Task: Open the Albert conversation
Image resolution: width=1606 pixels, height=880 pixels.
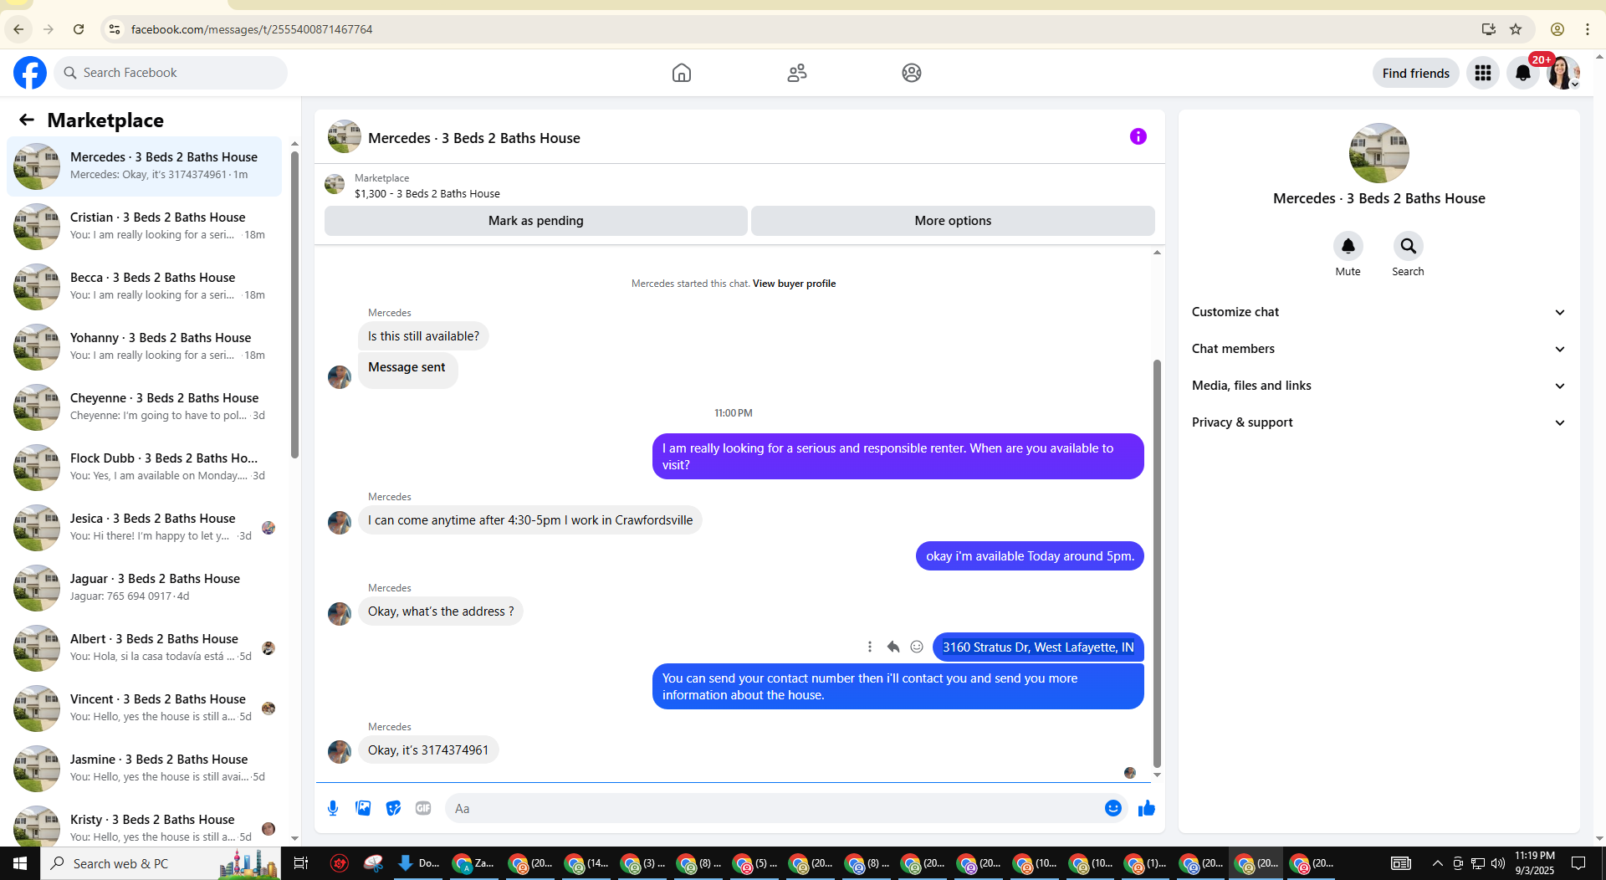Action: pos(145,648)
